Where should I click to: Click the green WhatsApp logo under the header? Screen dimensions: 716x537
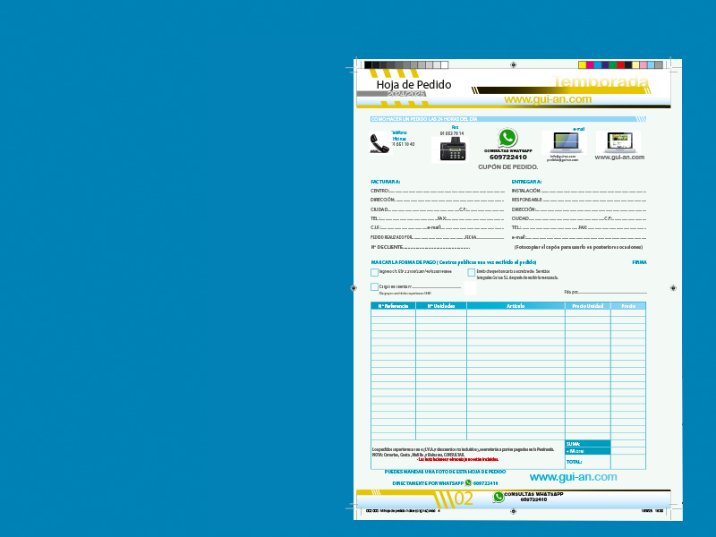click(x=507, y=138)
